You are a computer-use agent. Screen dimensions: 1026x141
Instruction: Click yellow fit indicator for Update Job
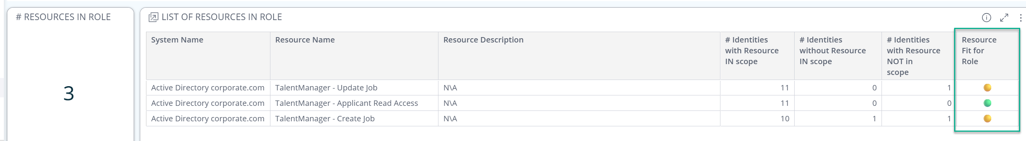coord(987,88)
